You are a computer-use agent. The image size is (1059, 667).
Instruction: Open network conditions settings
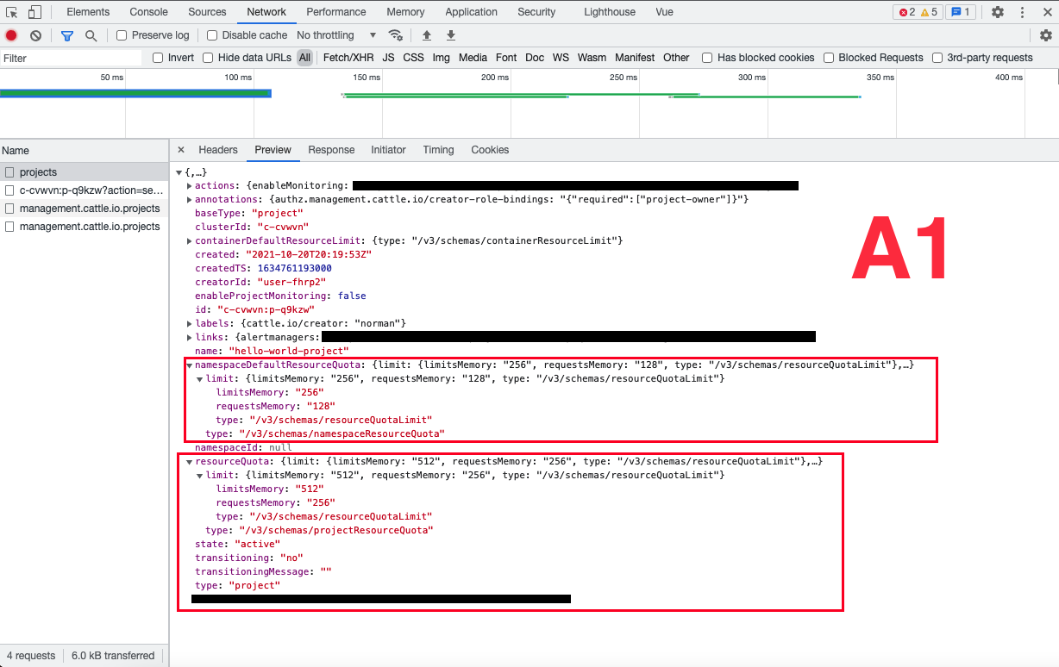click(x=396, y=34)
